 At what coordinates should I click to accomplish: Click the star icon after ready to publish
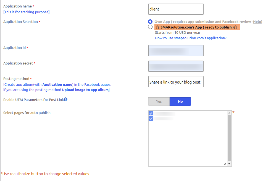tap(236, 27)
